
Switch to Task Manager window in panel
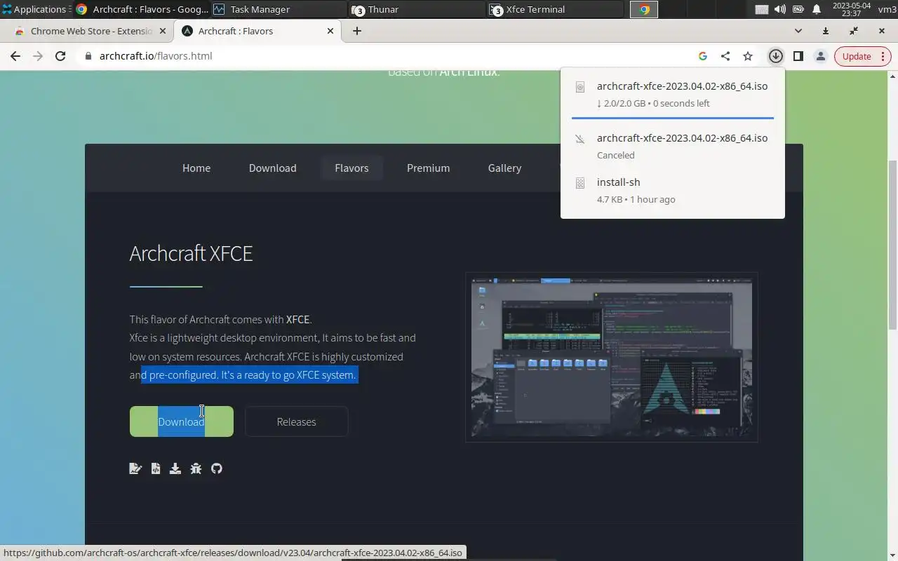tap(279, 9)
